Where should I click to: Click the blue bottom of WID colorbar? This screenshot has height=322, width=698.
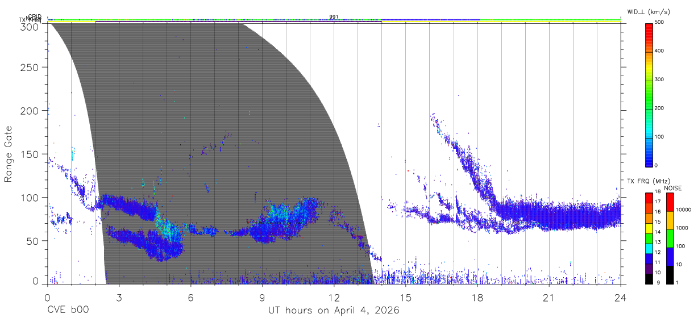point(649,159)
